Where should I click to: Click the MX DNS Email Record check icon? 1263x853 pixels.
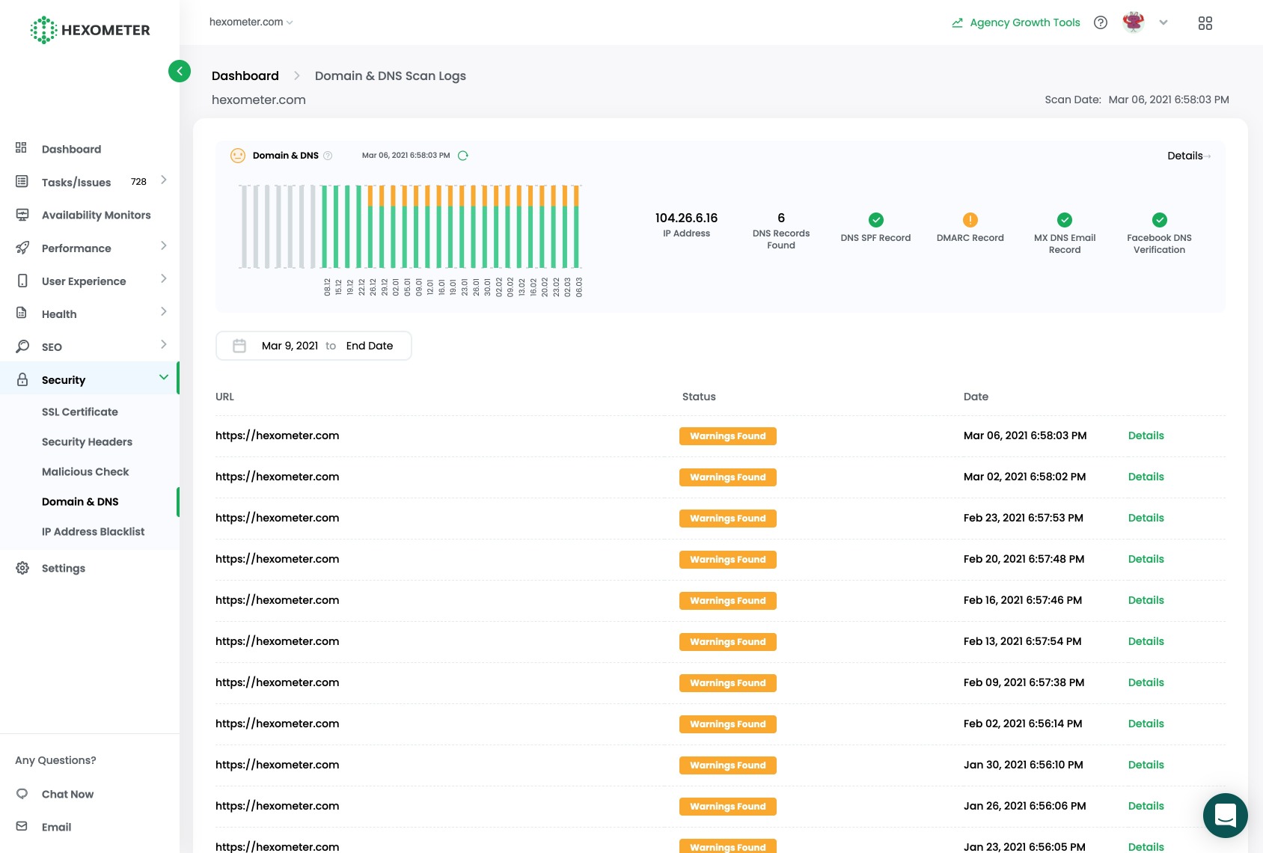point(1065,219)
